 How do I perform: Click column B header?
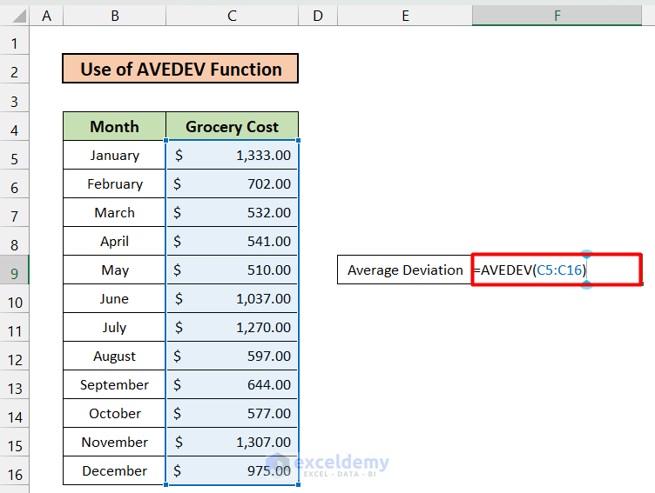[114, 15]
